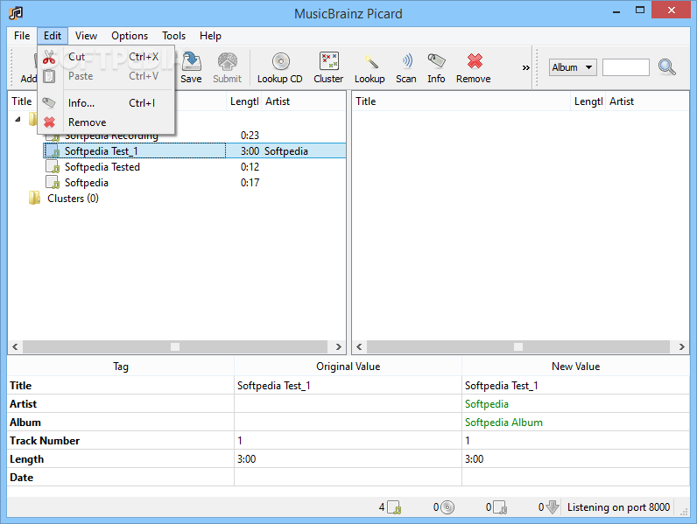Screen dimensions: 697x524
Task: Click the left pane Artist column header
Action: pos(304,101)
